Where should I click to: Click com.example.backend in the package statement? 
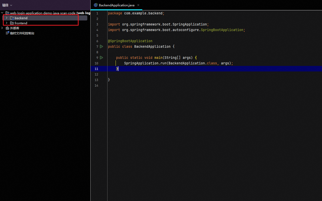143,13
